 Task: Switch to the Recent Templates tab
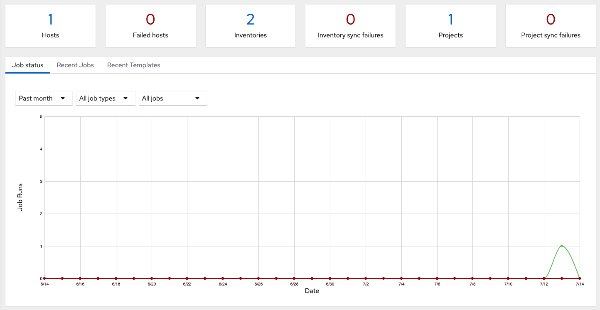(x=133, y=65)
